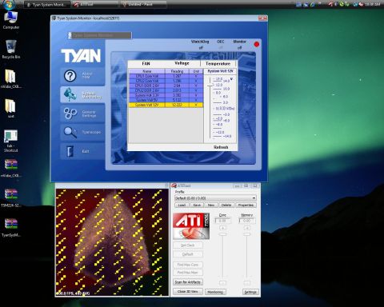The height and width of the screenshot is (307, 384).
Task: Click the ATI Tool logo image
Action: [191, 225]
